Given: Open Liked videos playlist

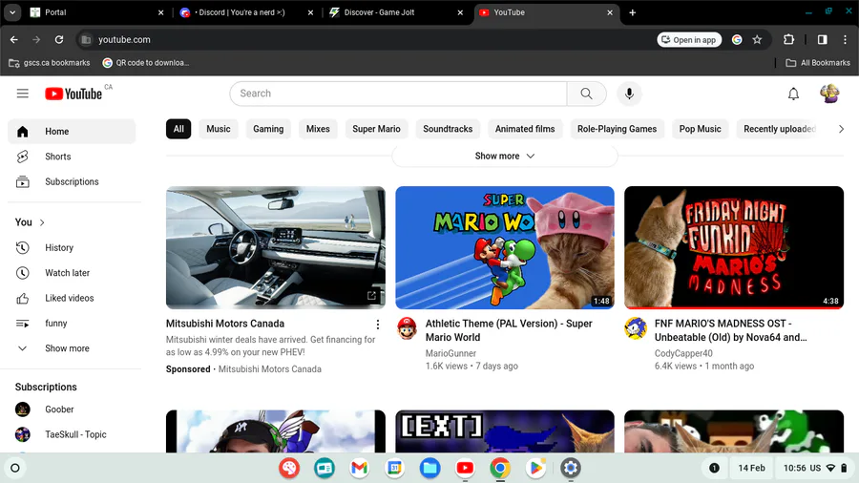Looking at the screenshot, I should tap(72, 298).
